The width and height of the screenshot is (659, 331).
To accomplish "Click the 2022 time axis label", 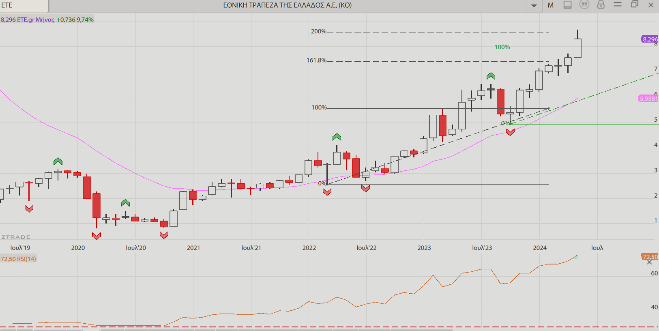I will (x=309, y=248).
